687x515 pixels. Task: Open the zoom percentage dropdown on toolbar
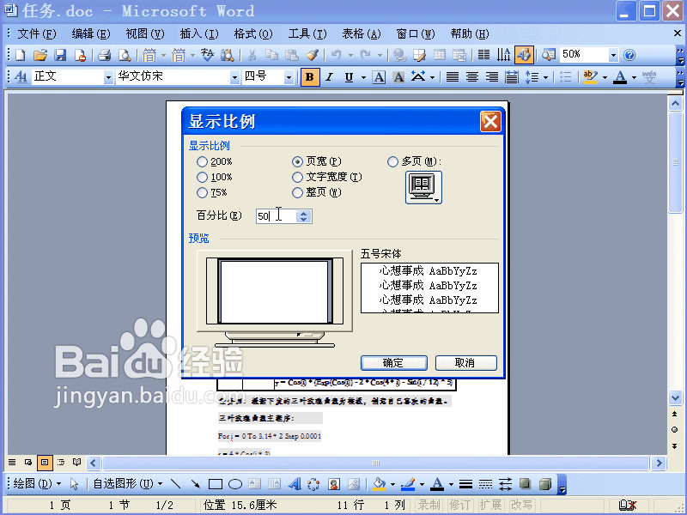coord(612,53)
